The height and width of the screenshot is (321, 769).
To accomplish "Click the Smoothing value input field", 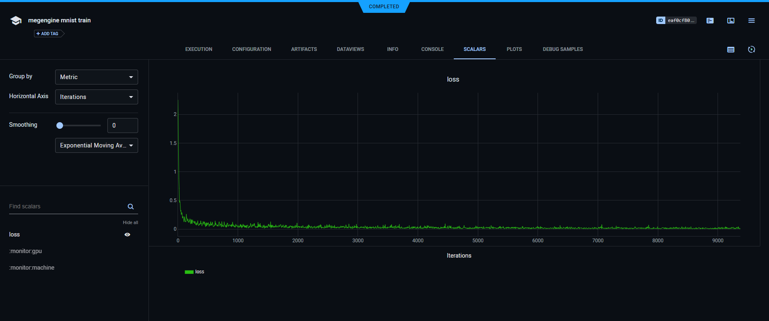I will 122,126.
